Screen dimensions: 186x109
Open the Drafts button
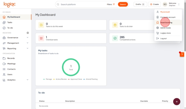[x=140, y=4]
